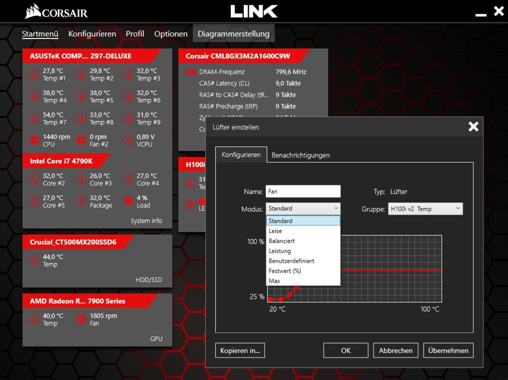Screen dimensions: 508x380
Task: Open the main Konfigurieren tab
Action: pyautogui.click(x=92, y=34)
